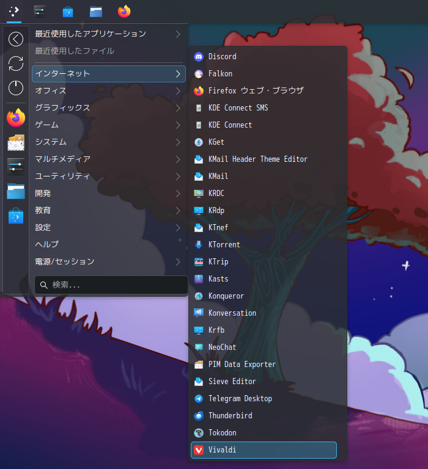The width and height of the screenshot is (428, 469).
Task: Click the Krfb icon
Action: coord(199,330)
